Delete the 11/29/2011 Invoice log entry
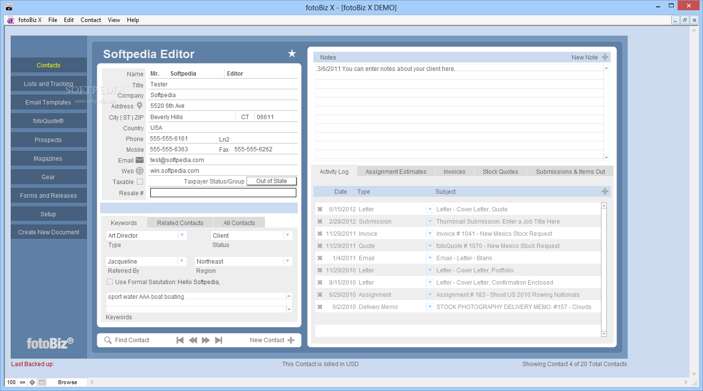Image resolution: width=703 pixels, height=391 pixels. pyautogui.click(x=320, y=233)
